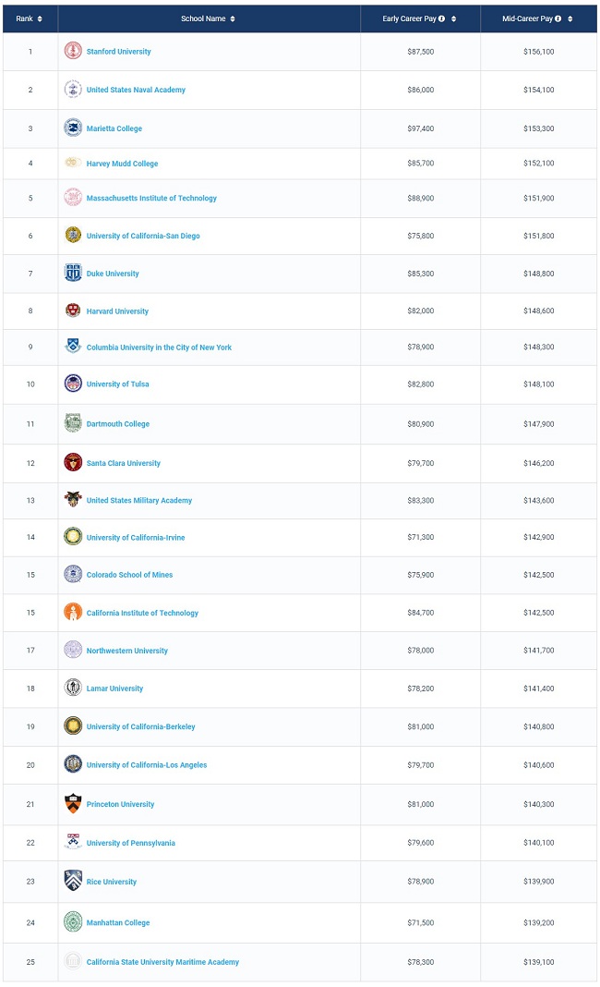Viewport: 600px width, 987px height.
Task: Open California State University Maritime Academy link
Action: 162,962
